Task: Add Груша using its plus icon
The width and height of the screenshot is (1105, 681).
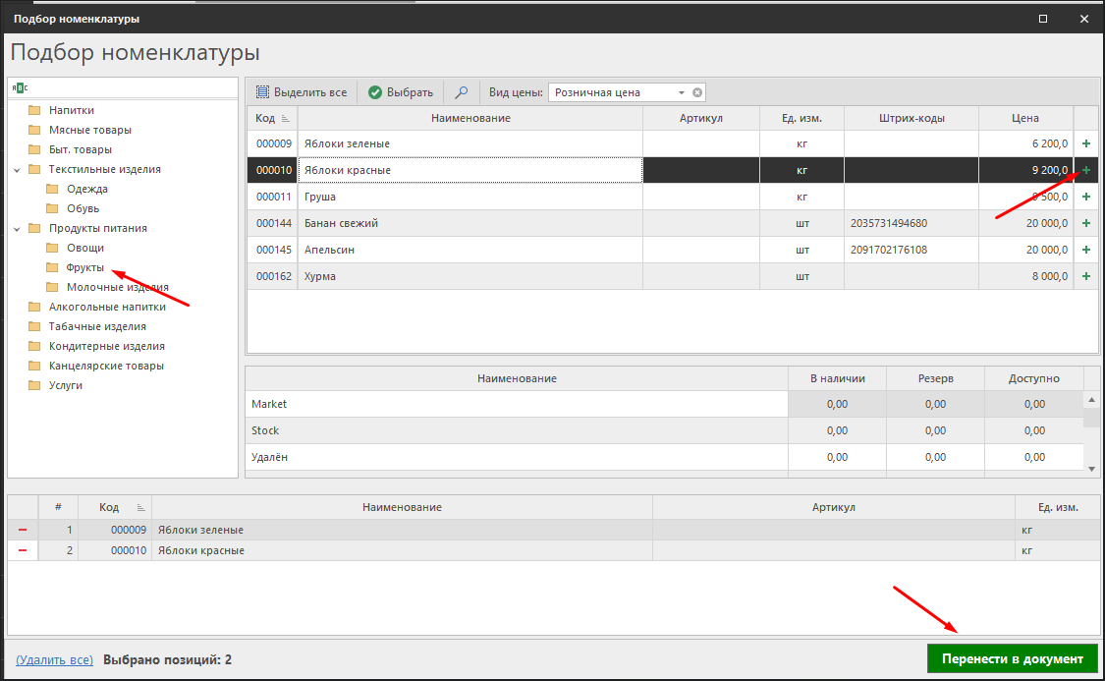Action: click(x=1085, y=197)
